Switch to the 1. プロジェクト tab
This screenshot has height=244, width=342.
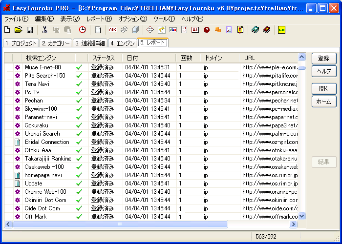[21, 43]
